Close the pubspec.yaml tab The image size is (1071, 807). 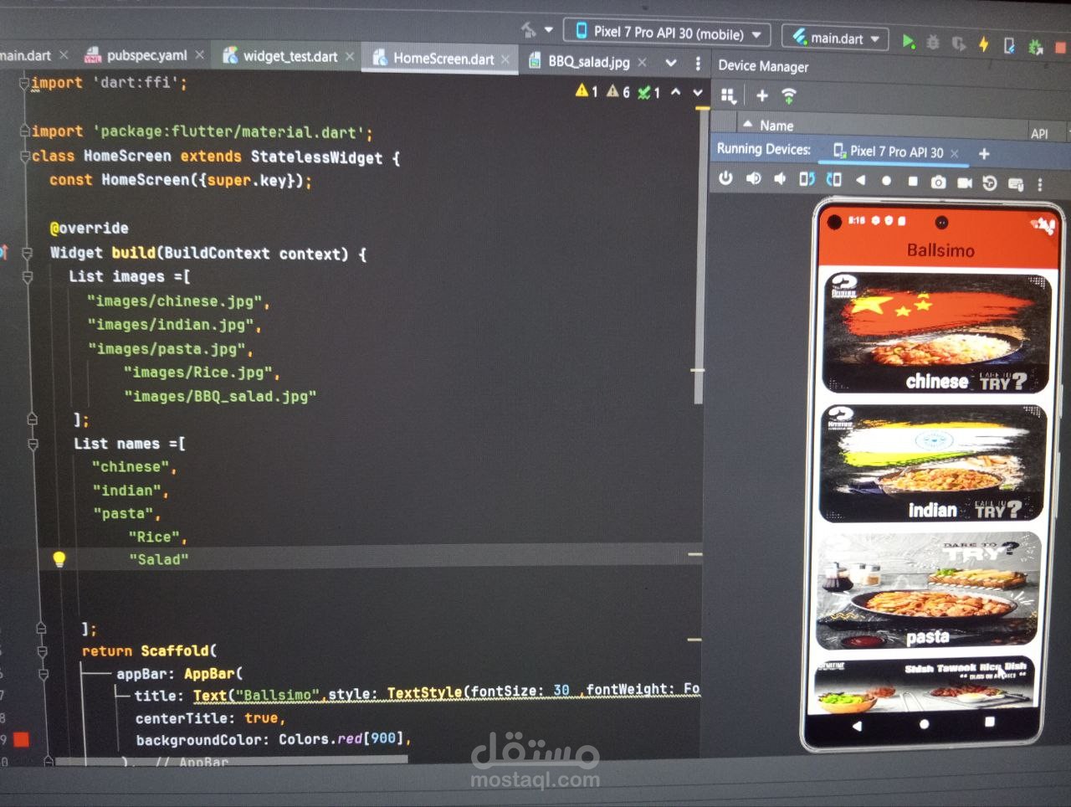click(x=199, y=54)
